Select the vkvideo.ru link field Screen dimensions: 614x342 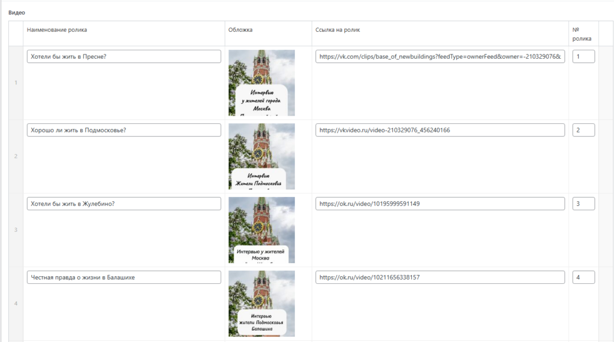pos(440,130)
